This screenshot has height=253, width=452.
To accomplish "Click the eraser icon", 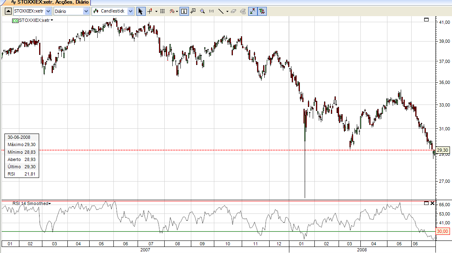I will click(234, 11).
